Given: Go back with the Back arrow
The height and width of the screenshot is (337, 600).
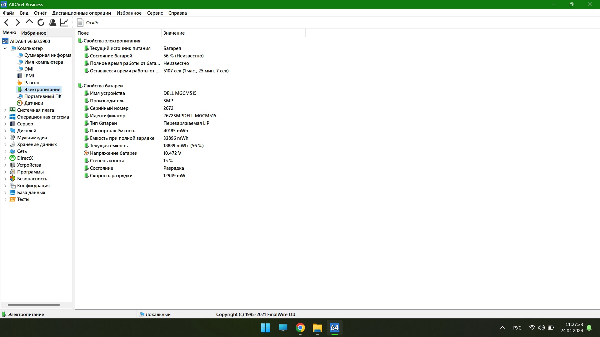Looking at the screenshot, I should click(6, 22).
